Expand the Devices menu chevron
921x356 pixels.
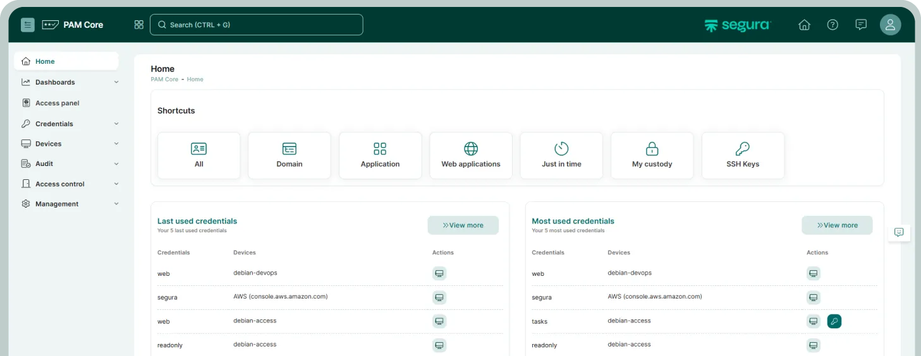point(116,144)
